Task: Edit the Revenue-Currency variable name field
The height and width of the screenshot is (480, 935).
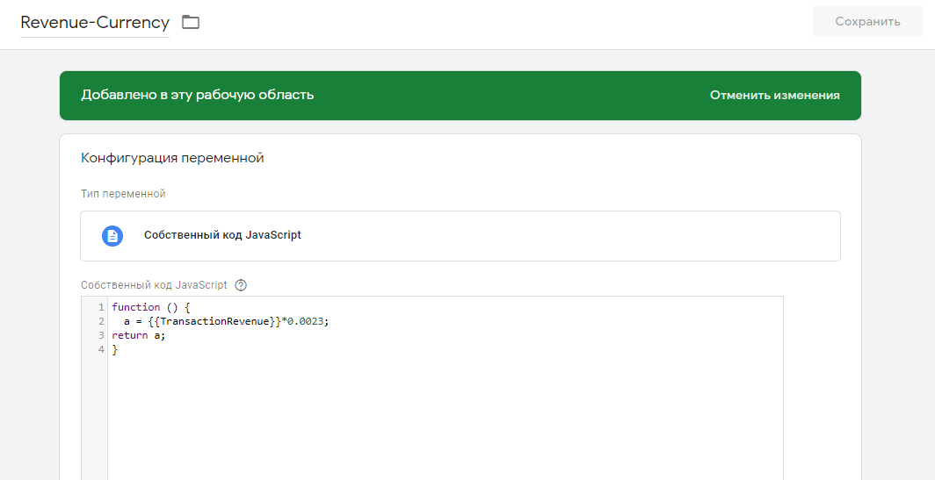Action: [x=95, y=23]
